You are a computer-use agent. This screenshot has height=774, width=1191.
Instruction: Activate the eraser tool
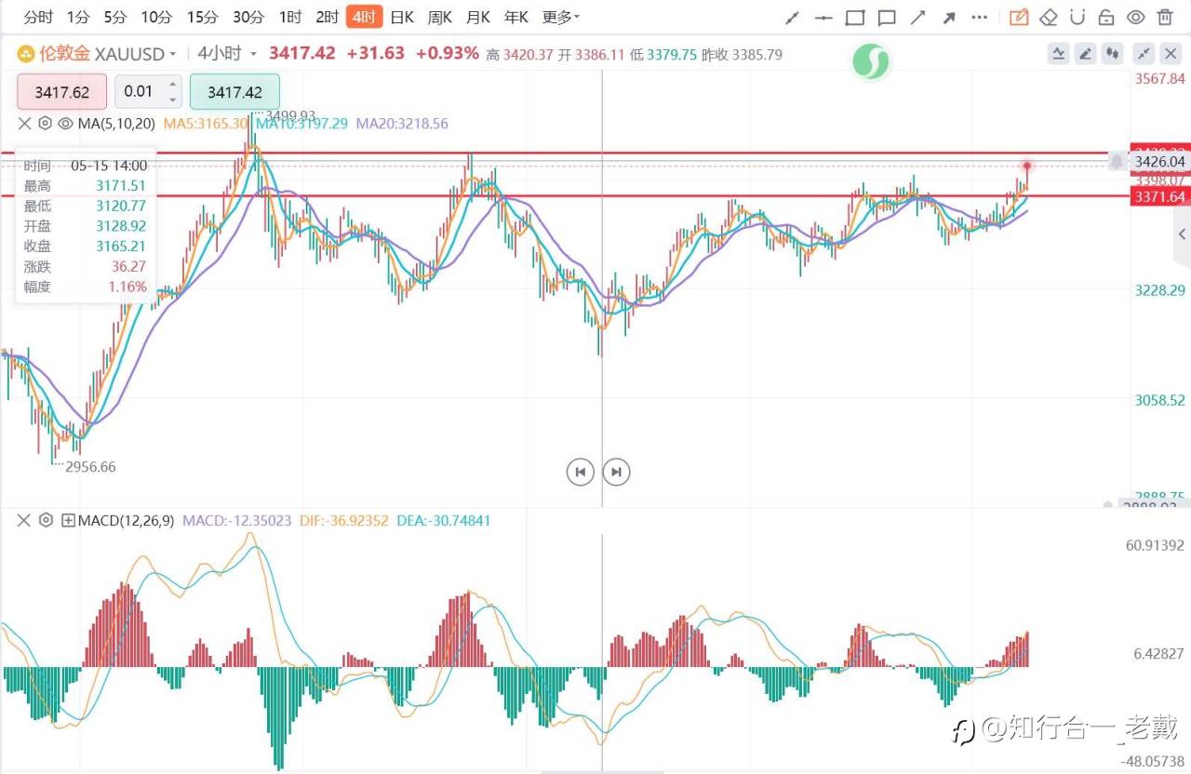pyautogui.click(x=1049, y=17)
